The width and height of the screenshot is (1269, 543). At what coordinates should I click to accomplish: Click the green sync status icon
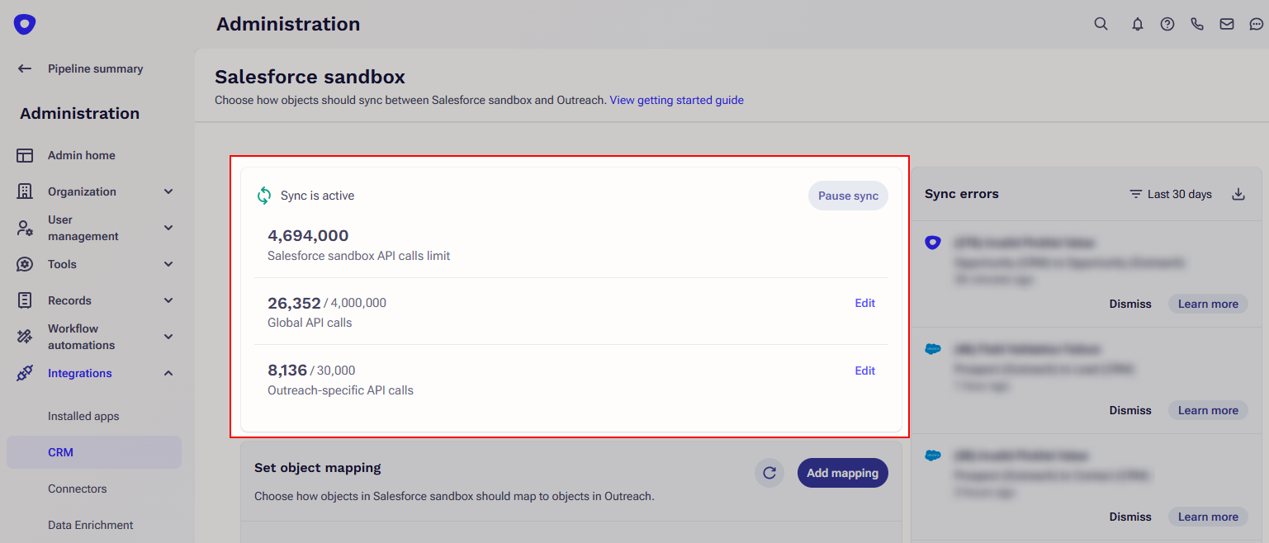[x=264, y=196]
